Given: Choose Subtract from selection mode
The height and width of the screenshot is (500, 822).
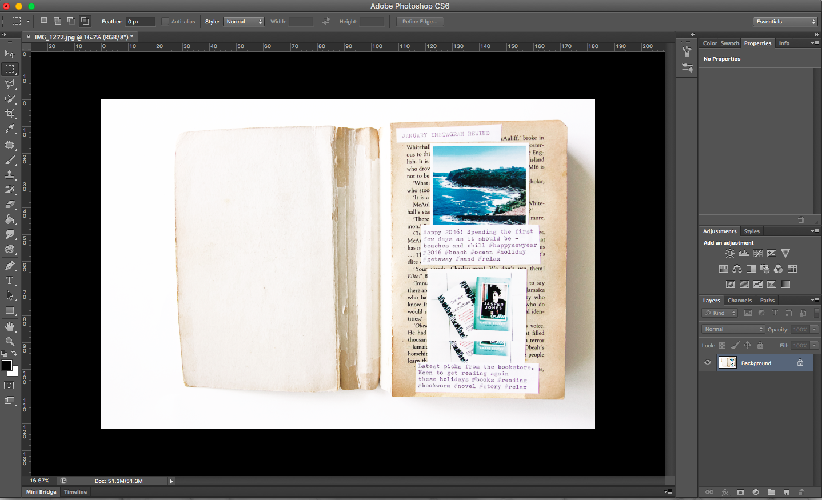Looking at the screenshot, I should (71, 21).
